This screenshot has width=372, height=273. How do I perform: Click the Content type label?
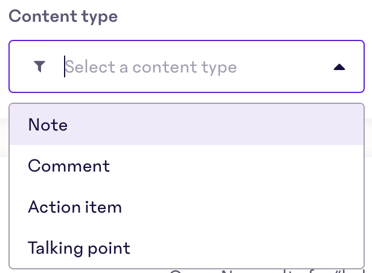click(x=63, y=16)
